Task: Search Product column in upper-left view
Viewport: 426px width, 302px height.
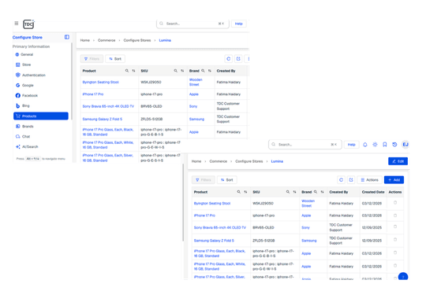Action: click(127, 71)
